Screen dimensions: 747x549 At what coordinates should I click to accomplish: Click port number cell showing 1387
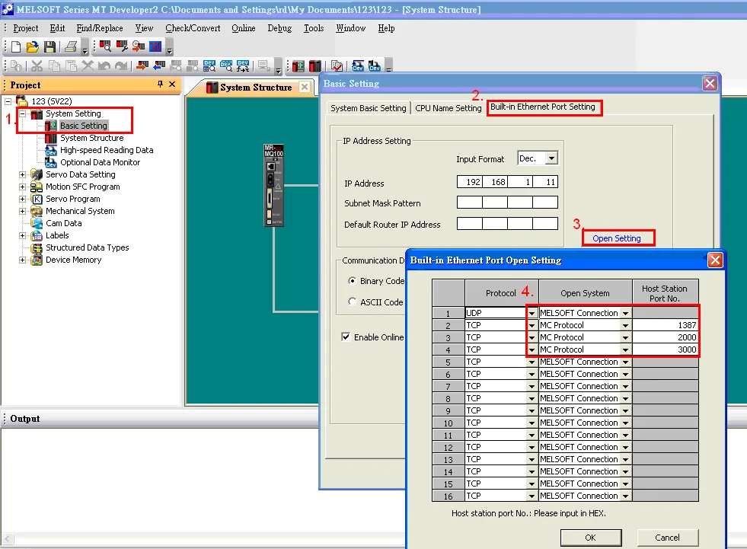[x=666, y=325]
